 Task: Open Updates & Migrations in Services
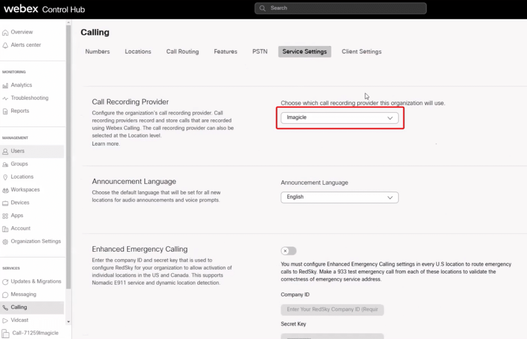pos(36,281)
